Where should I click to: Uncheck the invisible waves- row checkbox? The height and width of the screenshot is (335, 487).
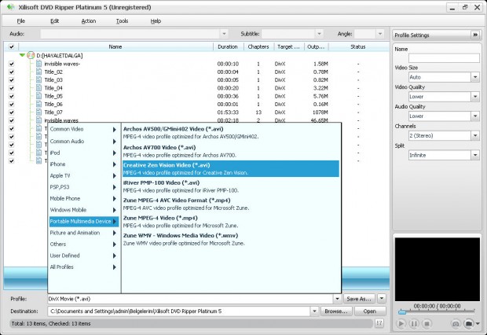click(12, 64)
